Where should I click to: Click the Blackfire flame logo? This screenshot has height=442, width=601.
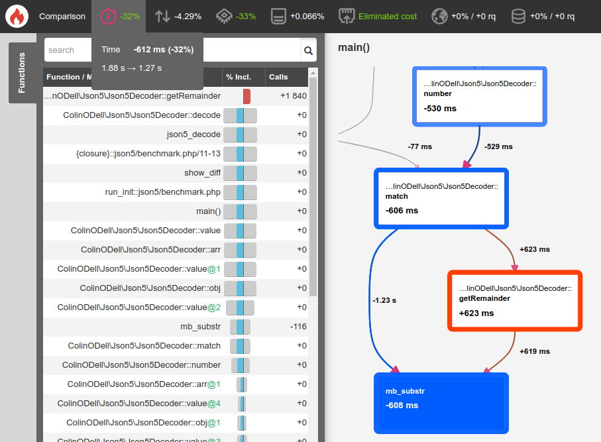coord(17,16)
